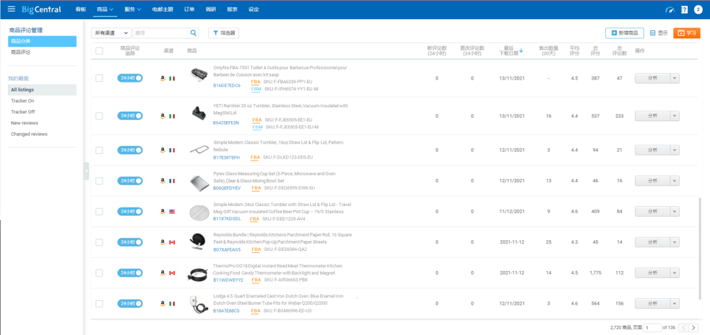Screen dimensions: 710x335
Task: Toggle 24-hour tracker for row B07XAFEAG5
Action: point(130,242)
